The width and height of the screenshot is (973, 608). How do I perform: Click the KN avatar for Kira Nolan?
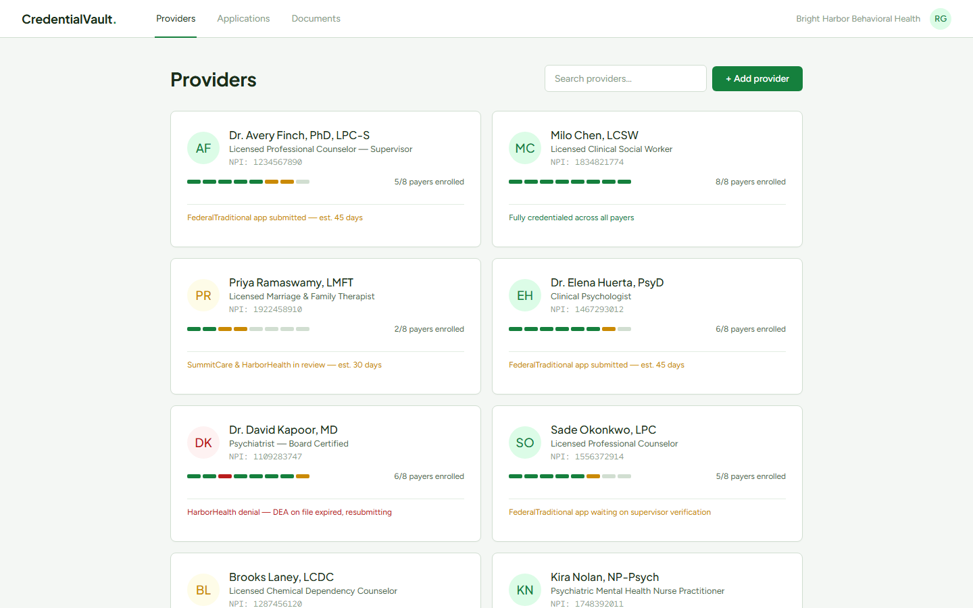[525, 590]
